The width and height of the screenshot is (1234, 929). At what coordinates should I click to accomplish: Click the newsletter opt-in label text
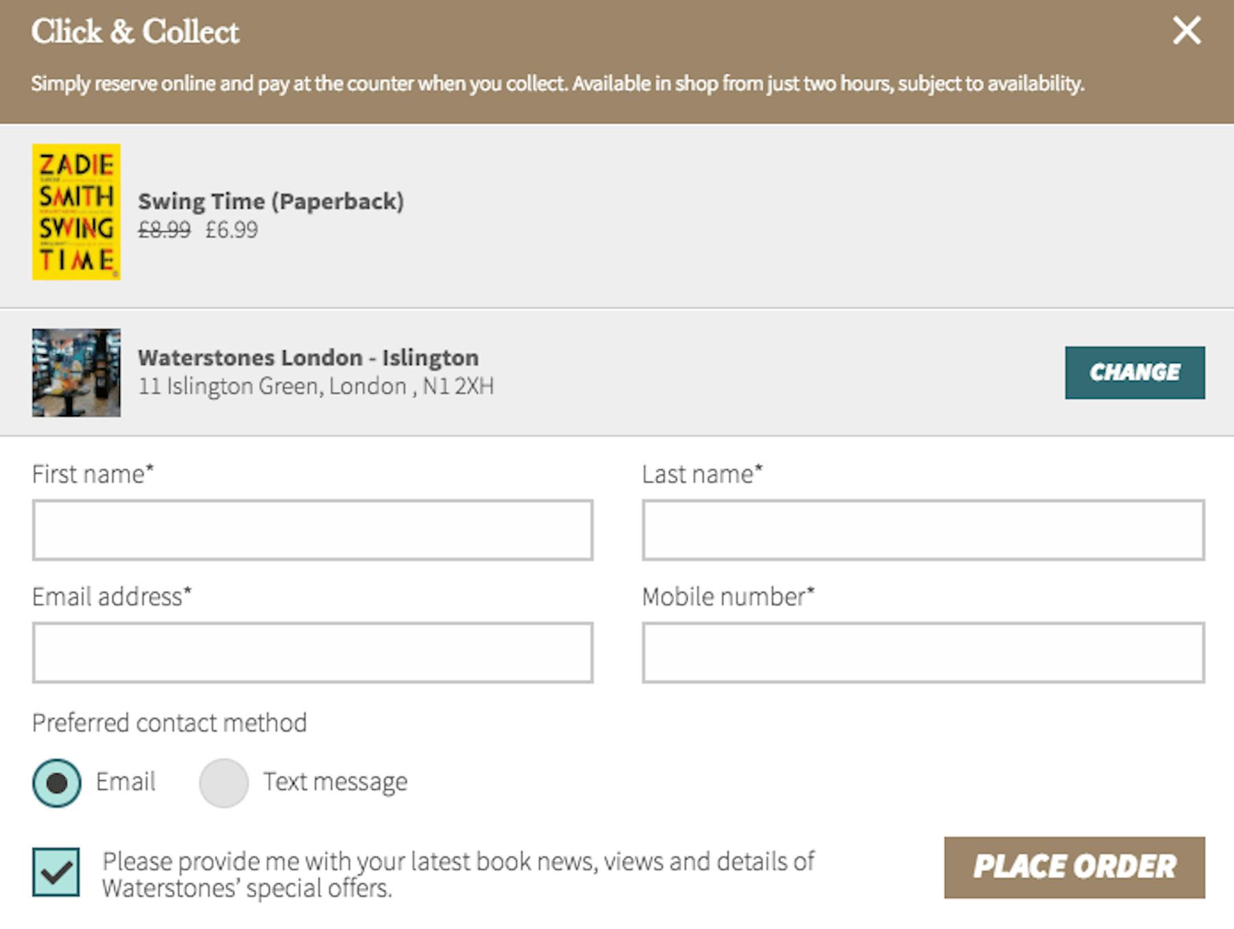pyautogui.click(x=458, y=875)
